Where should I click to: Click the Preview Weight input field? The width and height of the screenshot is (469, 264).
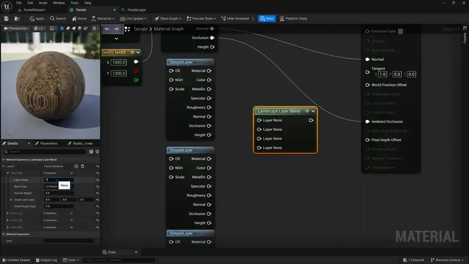[x=59, y=193]
